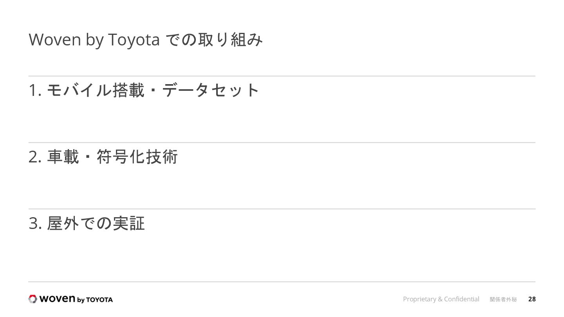Click the "by TOYOTA" footer text
Viewport: 564px width, 317px height.
coord(95,300)
